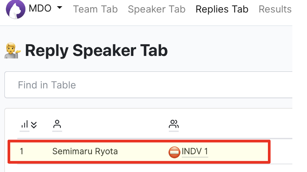Select the Semimaru Ryota name cell
This screenshot has width=307, height=172.
click(85, 151)
